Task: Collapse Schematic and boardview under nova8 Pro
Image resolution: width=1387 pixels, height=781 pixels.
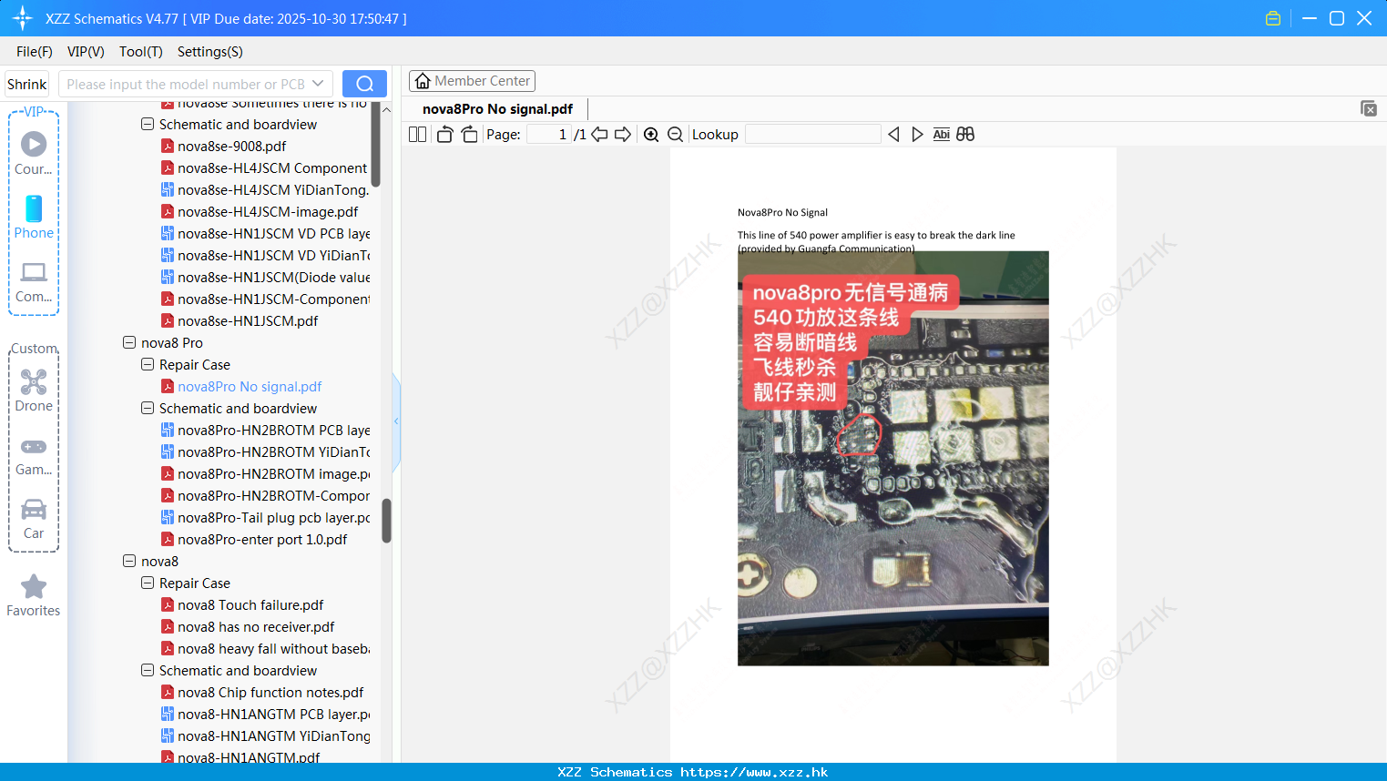Action: [148, 408]
